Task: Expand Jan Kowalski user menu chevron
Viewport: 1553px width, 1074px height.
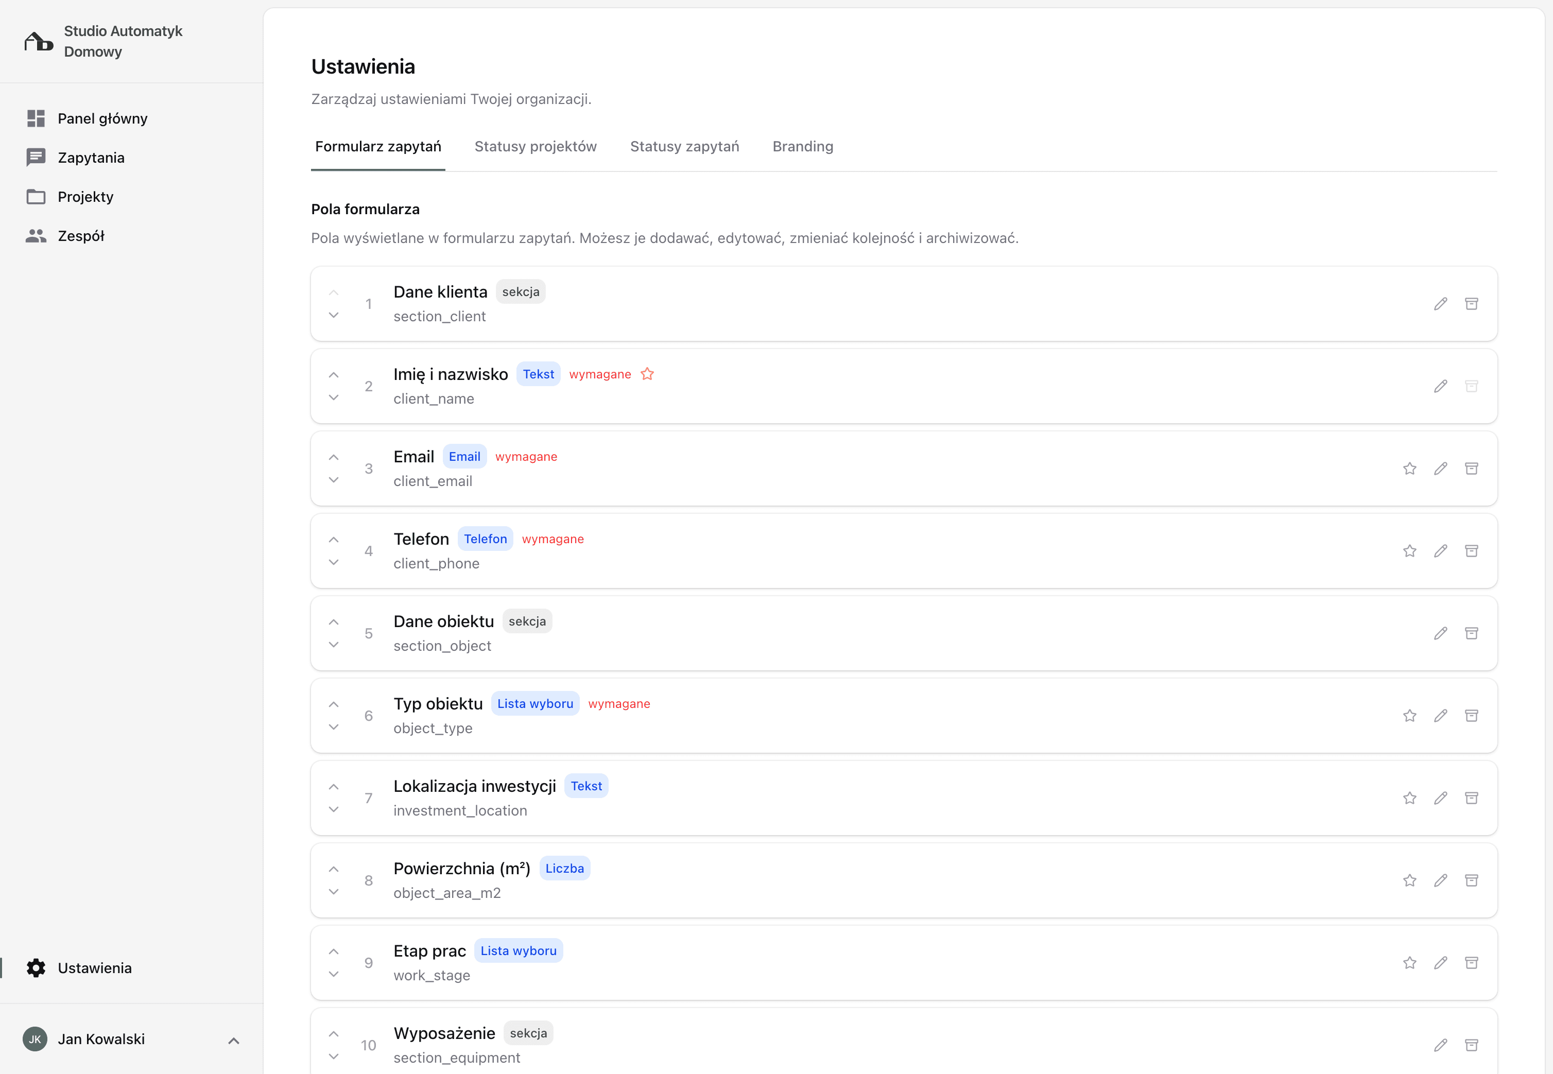Action: click(x=233, y=1041)
